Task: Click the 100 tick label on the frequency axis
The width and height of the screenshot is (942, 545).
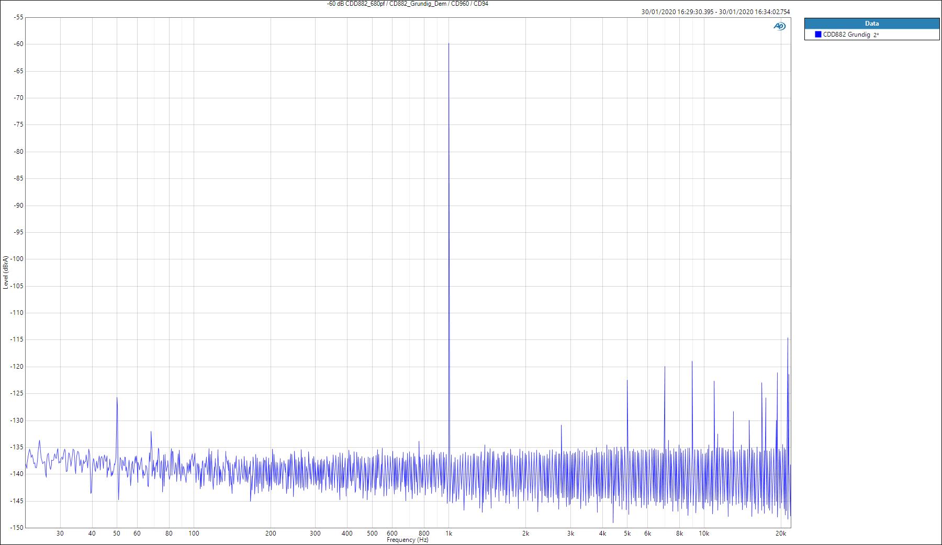Action: [x=194, y=533]
